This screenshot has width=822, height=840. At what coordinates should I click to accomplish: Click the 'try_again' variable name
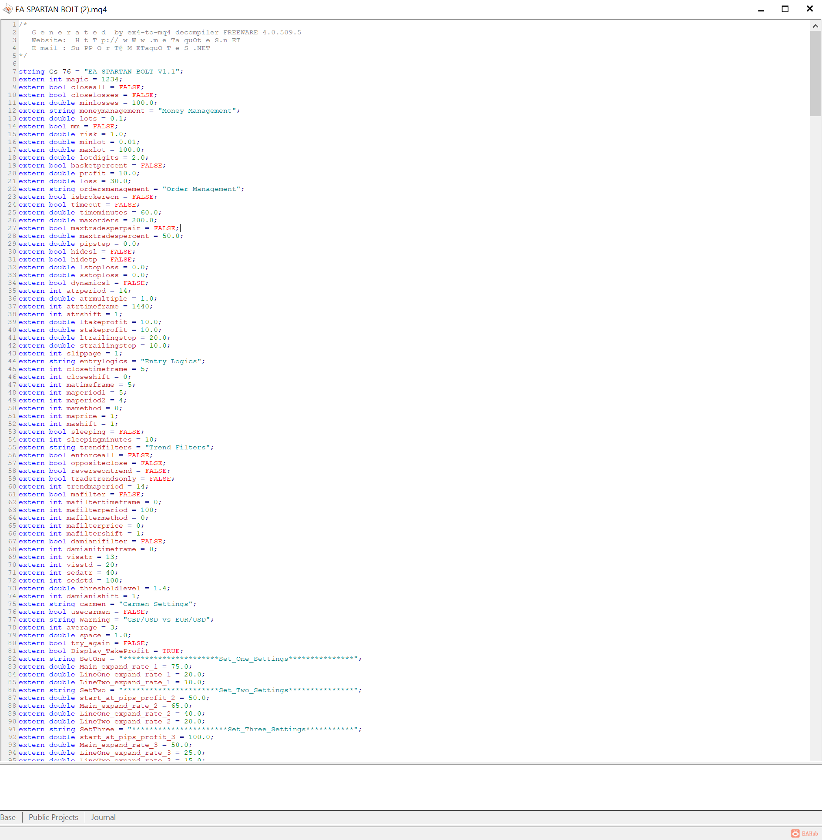click(x=91, y=643)
